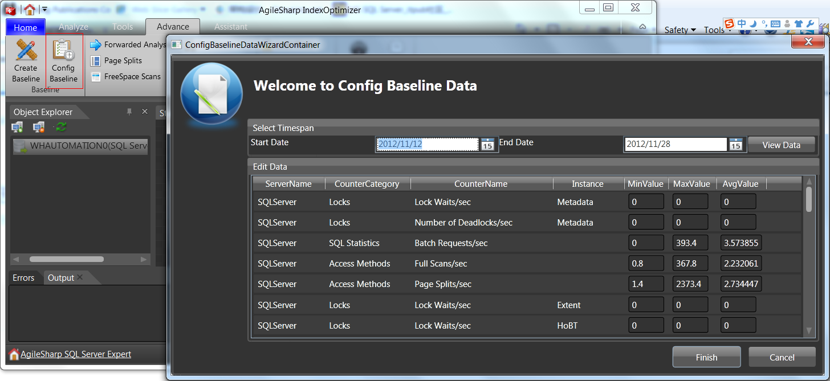Click the Finish button
The width and height of the screenshot is (830, 381).
pos(706,357)
